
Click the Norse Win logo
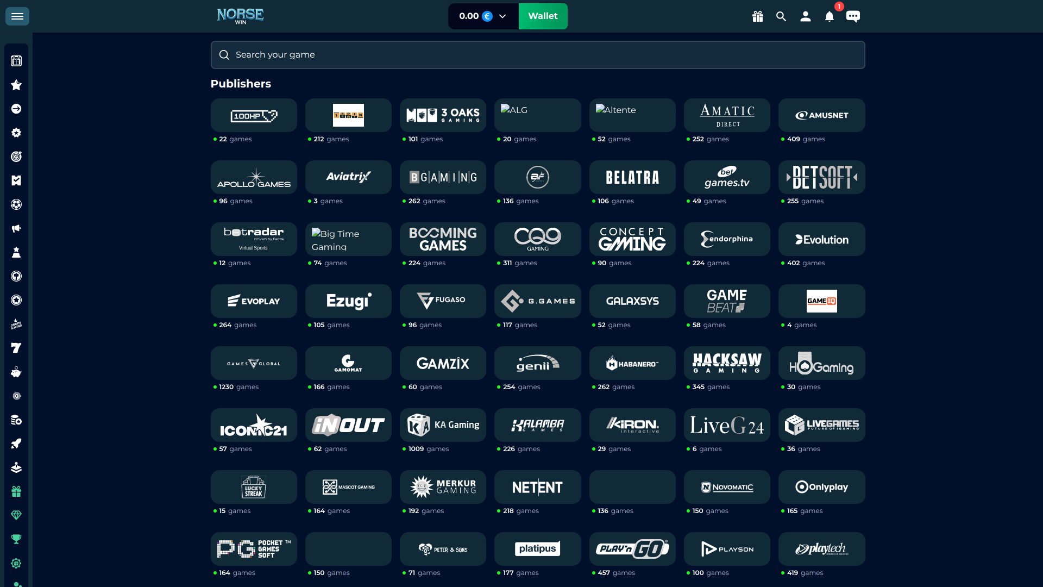(240, 16)
